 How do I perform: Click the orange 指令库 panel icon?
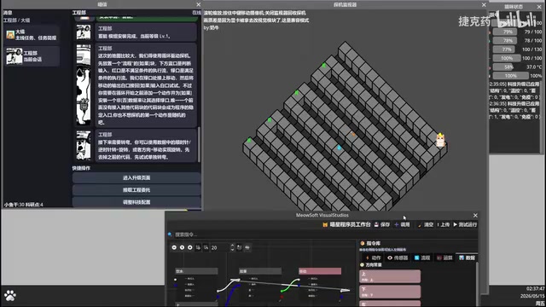[x=363, y=243]
